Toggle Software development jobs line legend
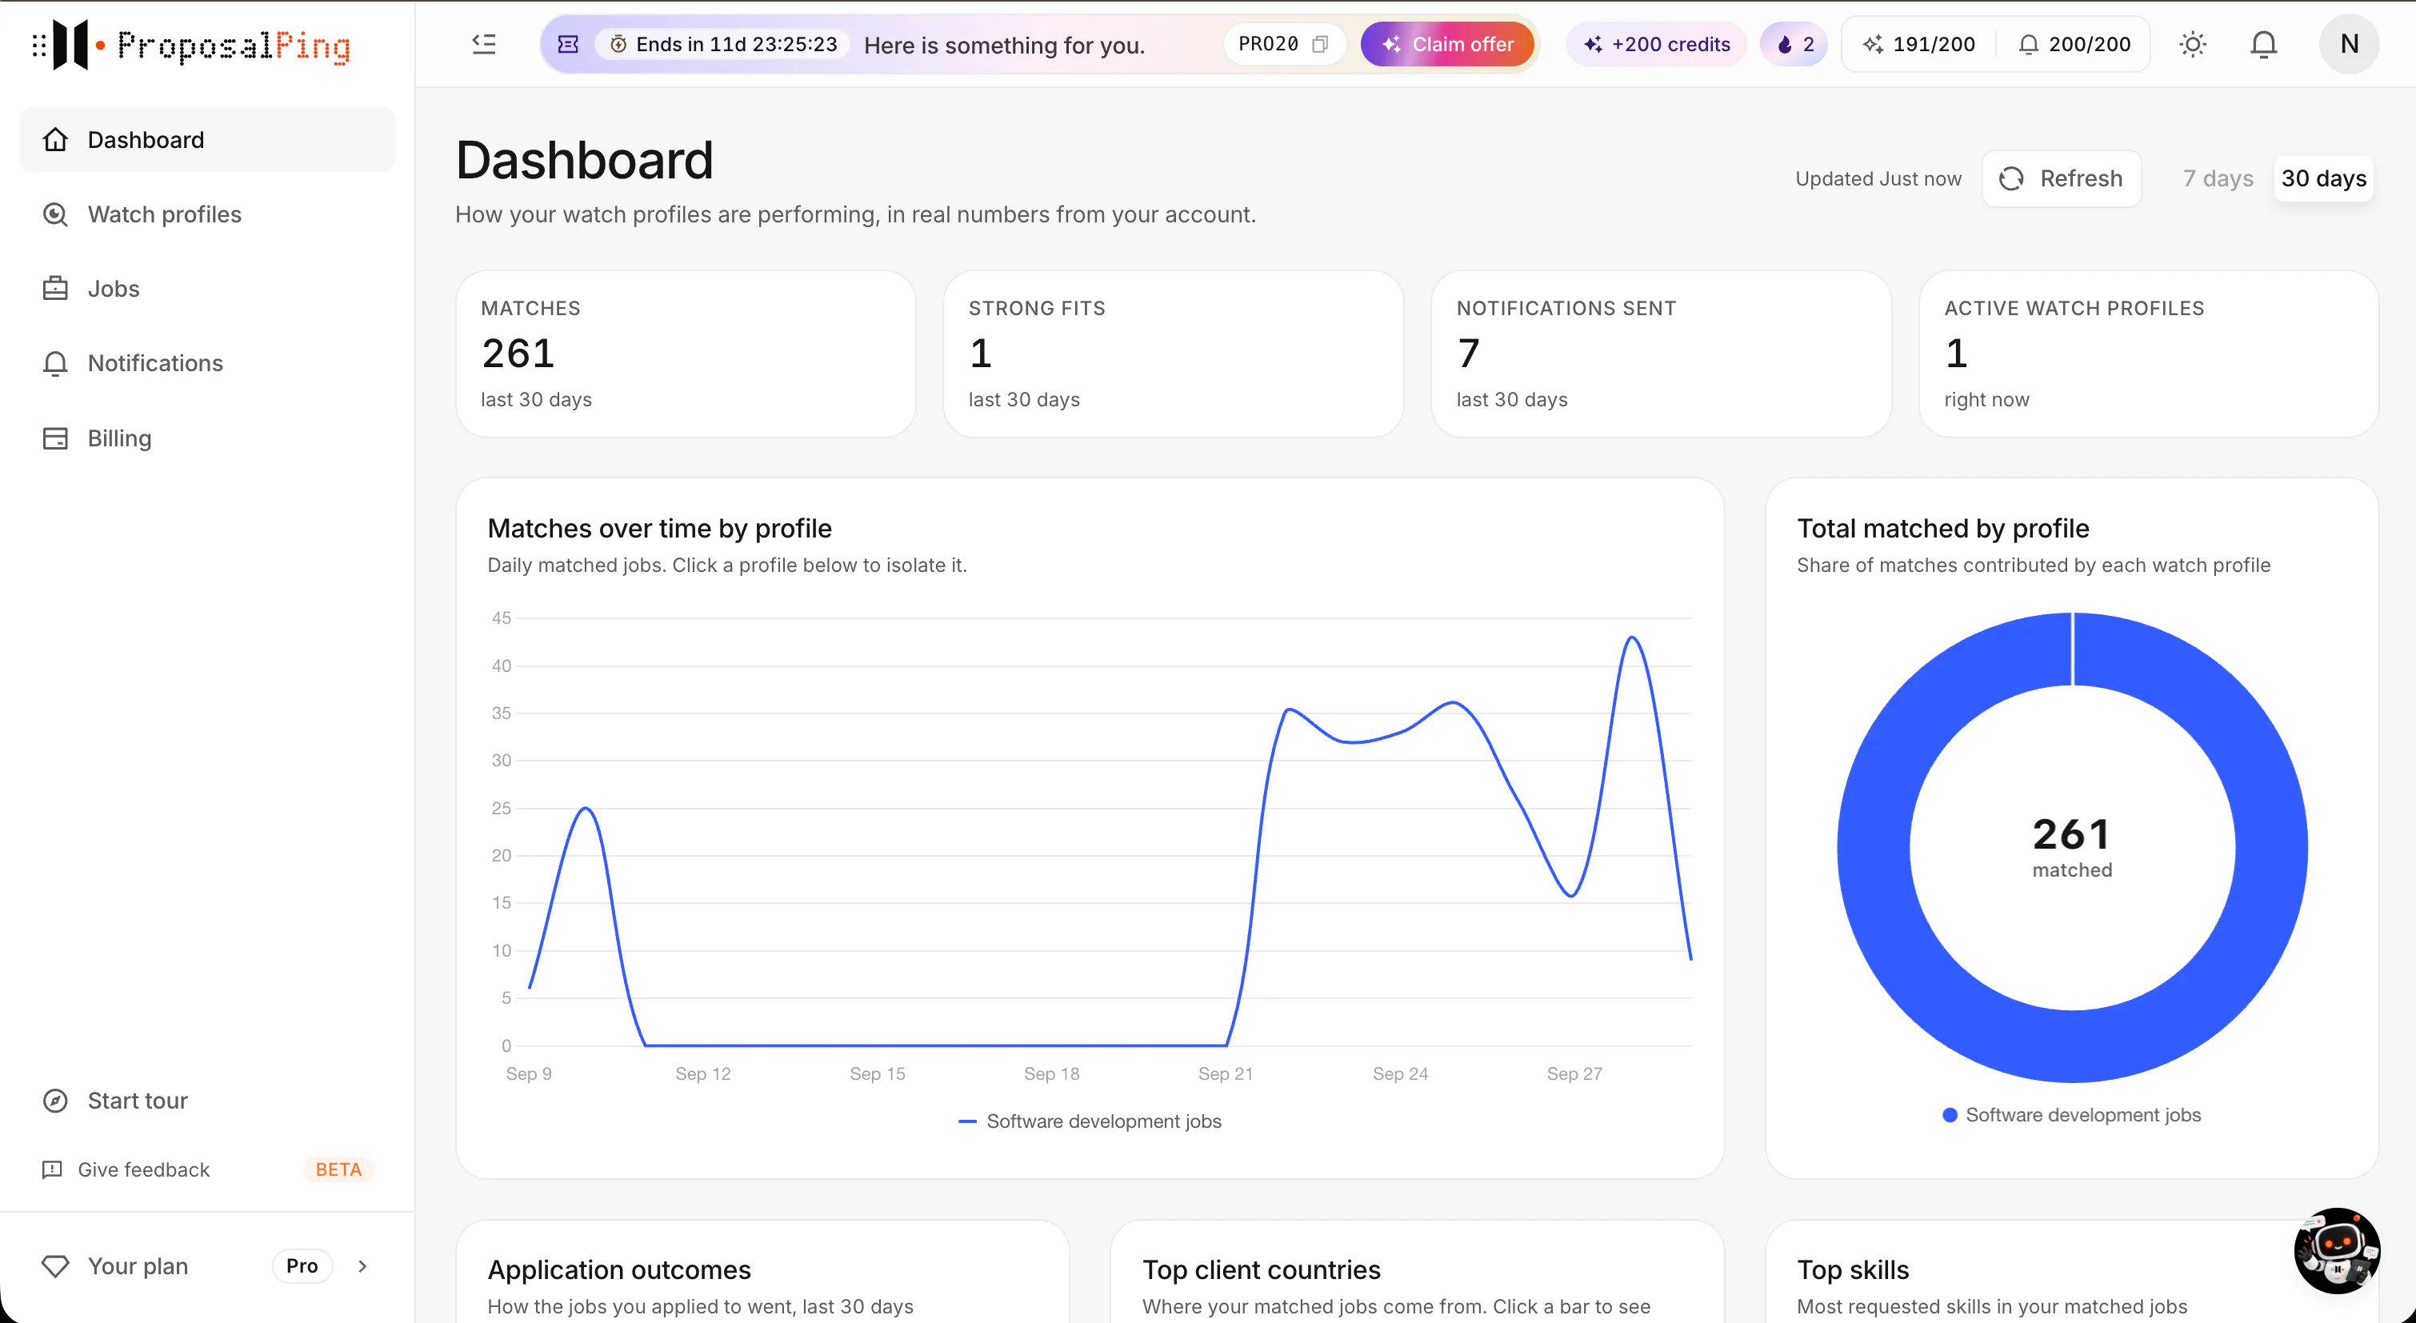 pyautogui.click(x=1090, y=1121)
